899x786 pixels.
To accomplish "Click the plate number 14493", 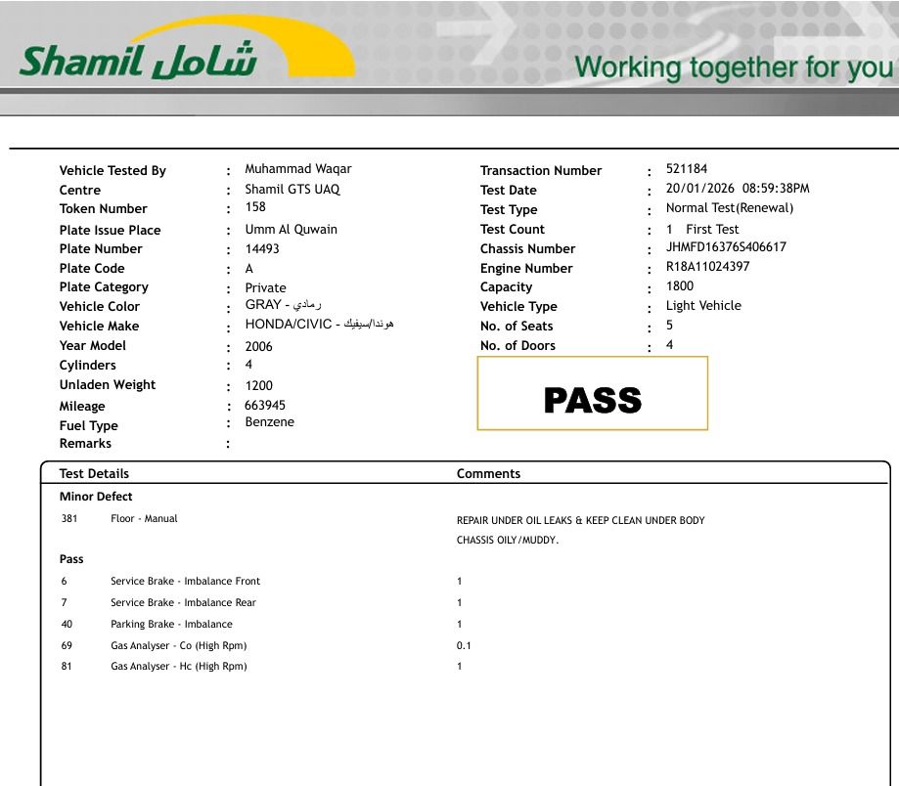I will pos(262,248).
